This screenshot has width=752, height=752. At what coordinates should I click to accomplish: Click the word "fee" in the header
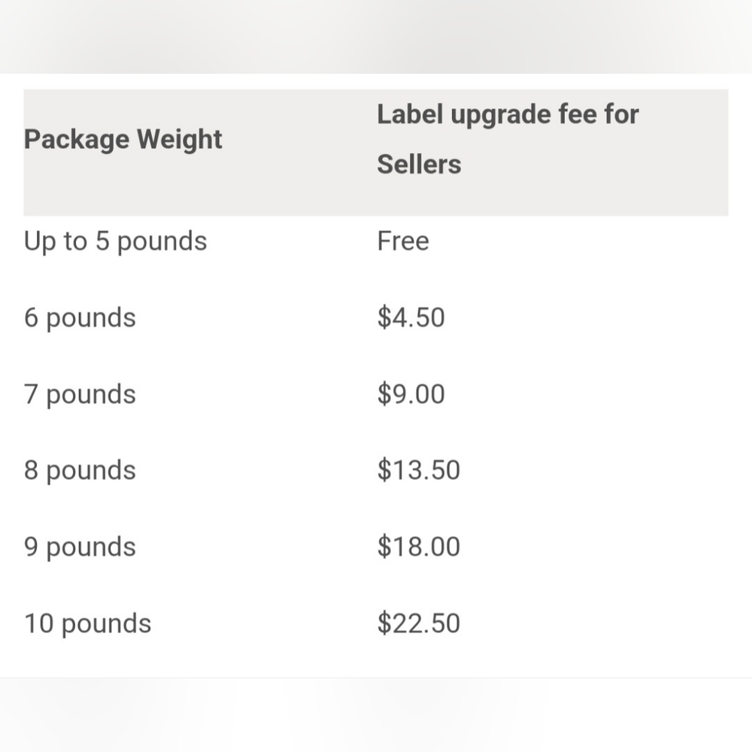pos(578,114)
